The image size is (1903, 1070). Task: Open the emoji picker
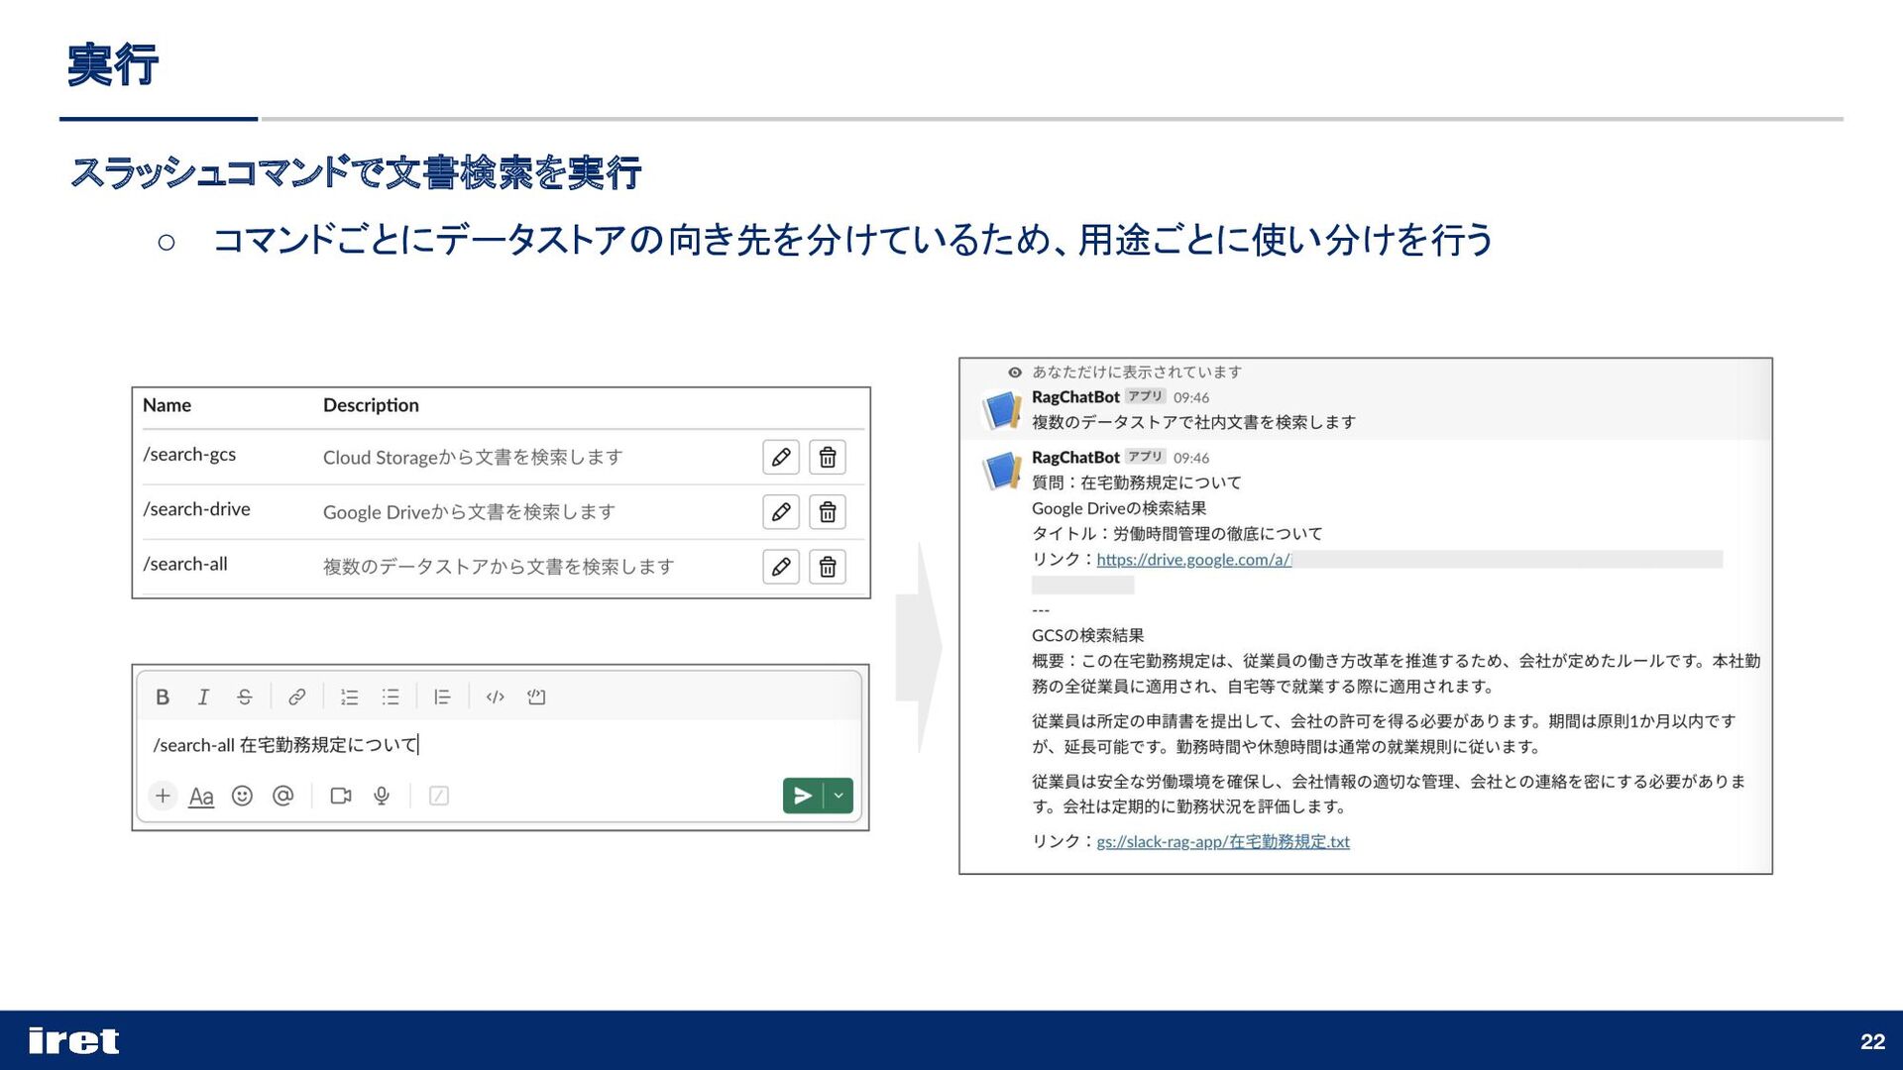point(242,796)
